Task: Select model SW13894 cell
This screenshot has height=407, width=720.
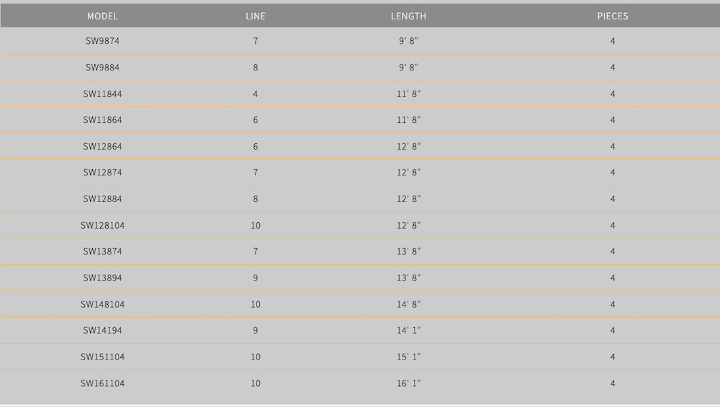Action: click(102, 278)
